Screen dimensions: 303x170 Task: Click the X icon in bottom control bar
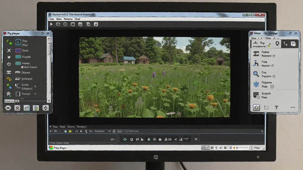click(x=196, y=139)
